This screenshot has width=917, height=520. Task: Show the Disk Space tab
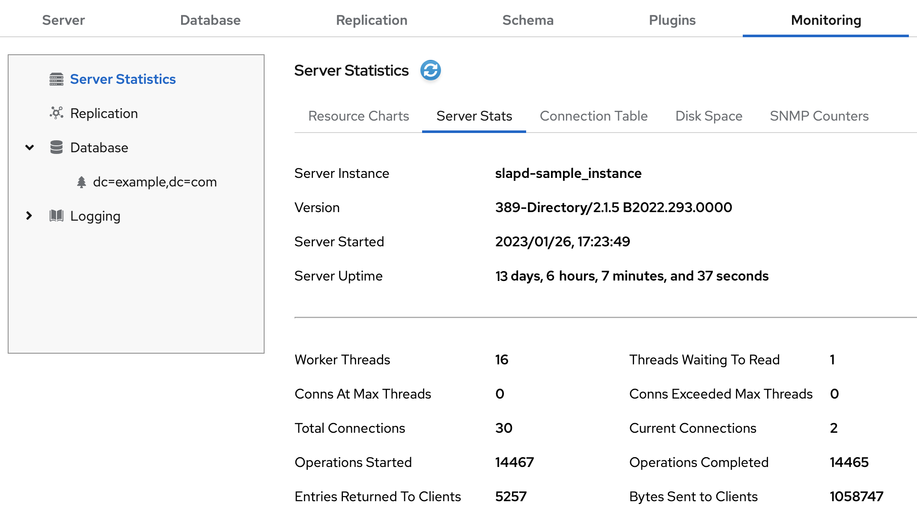(x=709, y=116)
